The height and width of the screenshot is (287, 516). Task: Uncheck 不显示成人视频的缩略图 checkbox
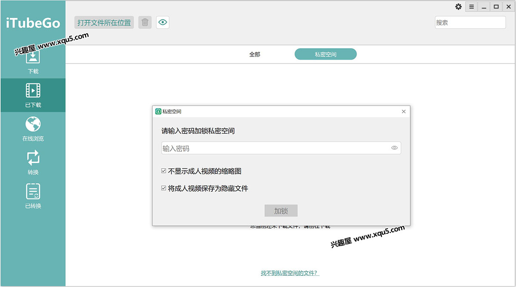pyautogui.click(x=164, y=171)
